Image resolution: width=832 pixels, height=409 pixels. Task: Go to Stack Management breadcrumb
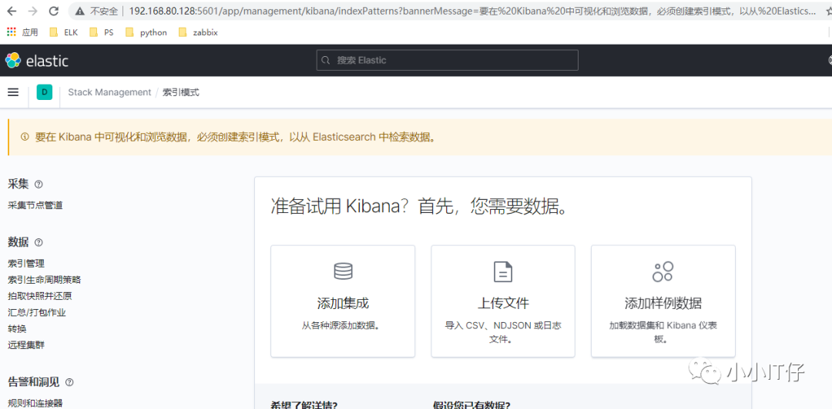click(109, 92)
